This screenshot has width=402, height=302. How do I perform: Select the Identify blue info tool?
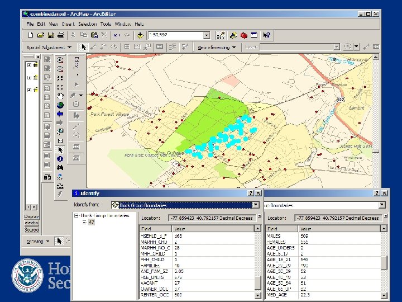coord(60,159)
